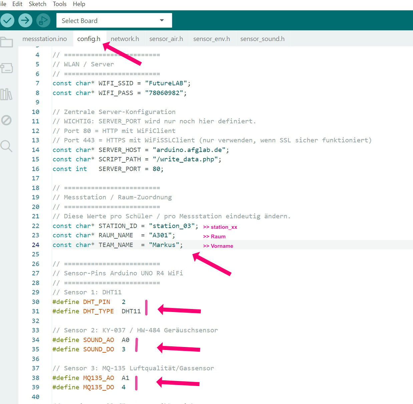The width and height of the screenshot is (413, 404).
Task: Open the Help menu
Action: pyautogui.click(x=79, y=4)
